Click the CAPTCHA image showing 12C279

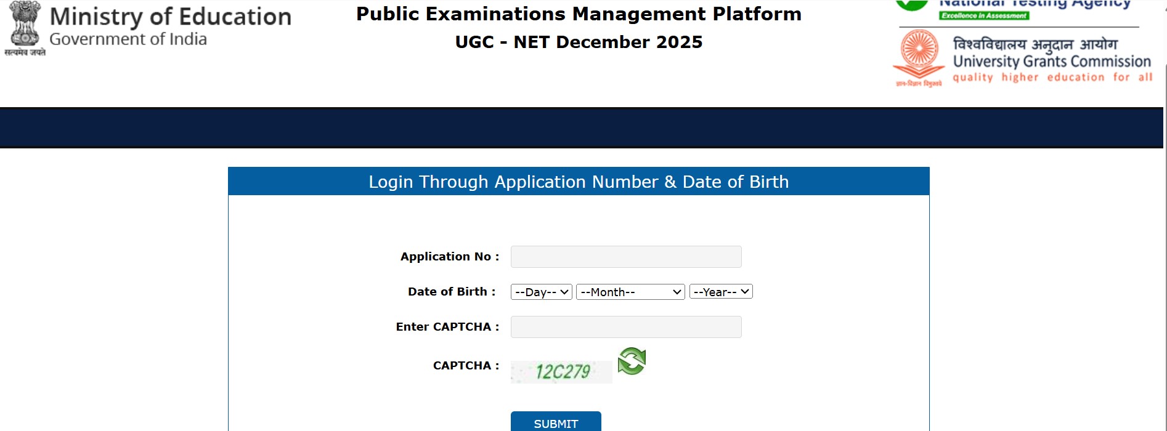[x=561, y=372]
